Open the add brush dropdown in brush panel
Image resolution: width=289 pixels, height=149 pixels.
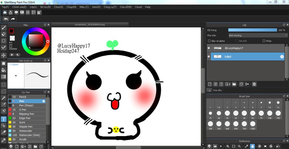coord(25,147)
